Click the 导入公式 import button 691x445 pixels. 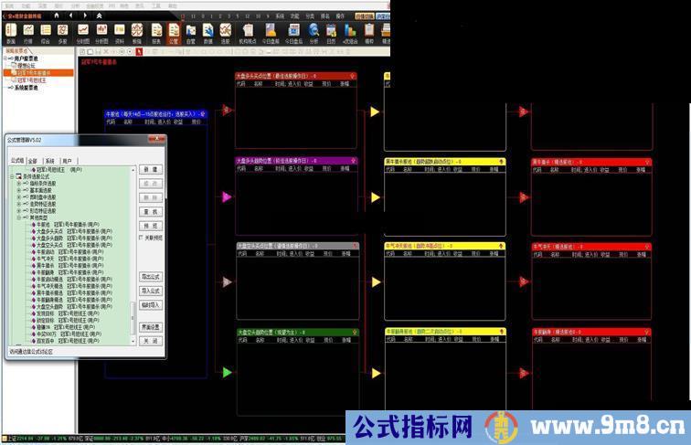click(x=151, y=291)
